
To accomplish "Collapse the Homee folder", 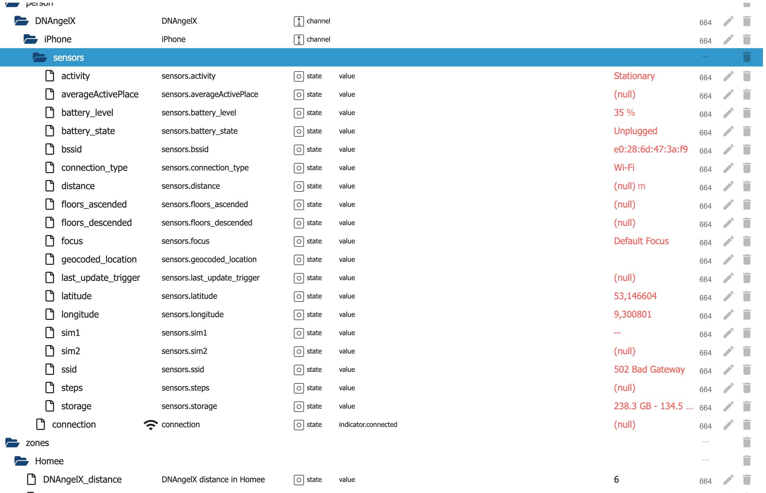I will pyautogui.click(x=21, y=461).
